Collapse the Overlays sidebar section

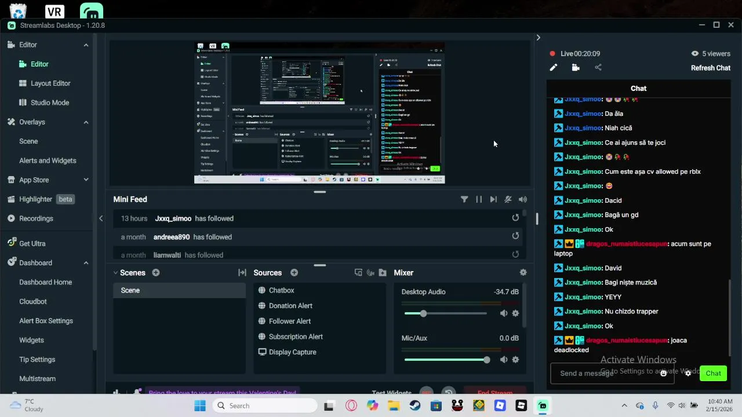(x=86, y=122)
